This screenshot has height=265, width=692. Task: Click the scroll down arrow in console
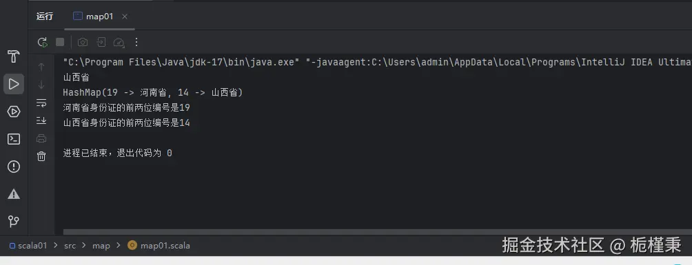click(41, 85)
